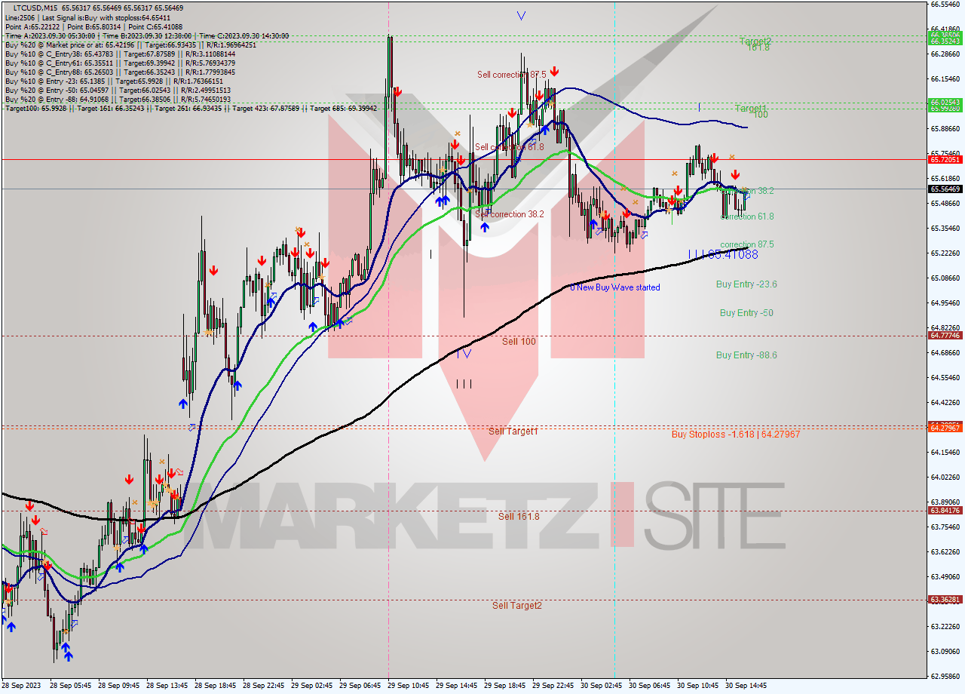Click the 64.55460 price axis value
Viewport: 965px width, 694px height.
(x=945, y=377)
